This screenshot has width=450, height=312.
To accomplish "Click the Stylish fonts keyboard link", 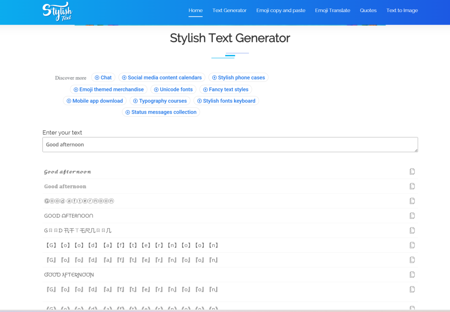I will pyautogui.click(x=226, y=101).
